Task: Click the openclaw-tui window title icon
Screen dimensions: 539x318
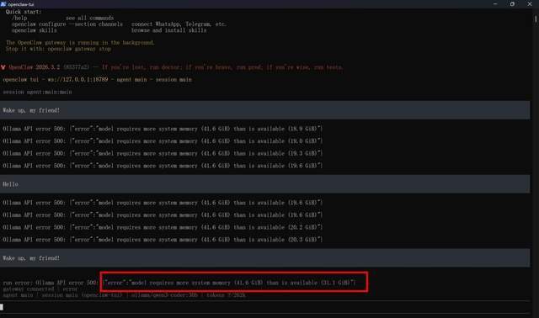Action: 3,4
